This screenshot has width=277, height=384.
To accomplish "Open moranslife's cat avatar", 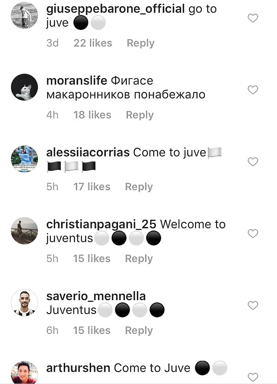I will coord(25,87).
